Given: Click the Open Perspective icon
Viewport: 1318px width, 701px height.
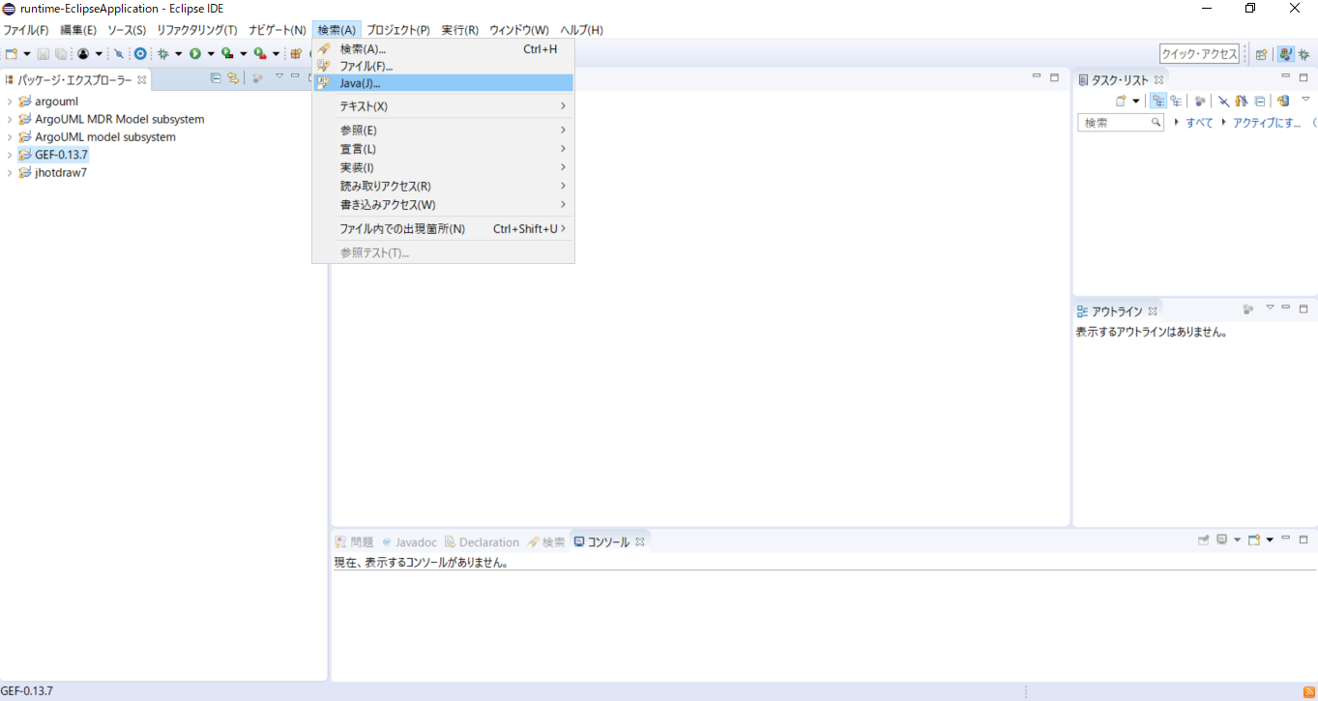Looking at the screenshot, I should (x=1261, y=54).
